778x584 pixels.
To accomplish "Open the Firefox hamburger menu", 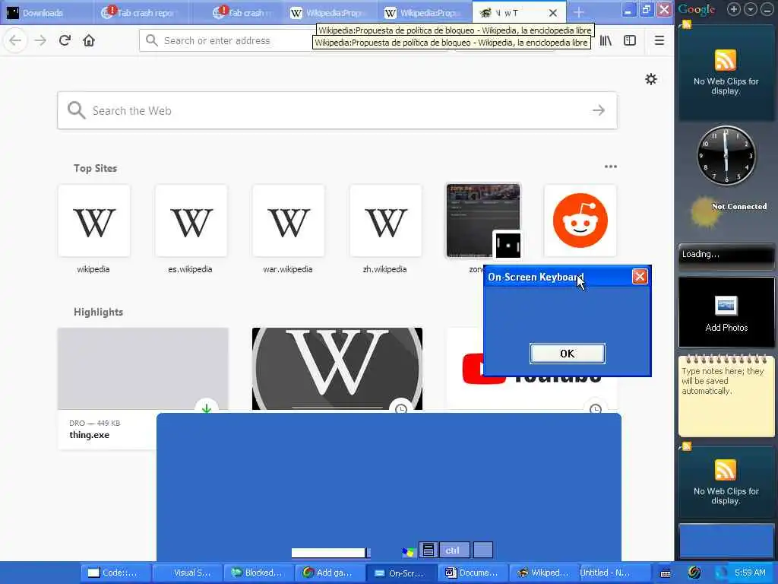I will tap(659, 40).
